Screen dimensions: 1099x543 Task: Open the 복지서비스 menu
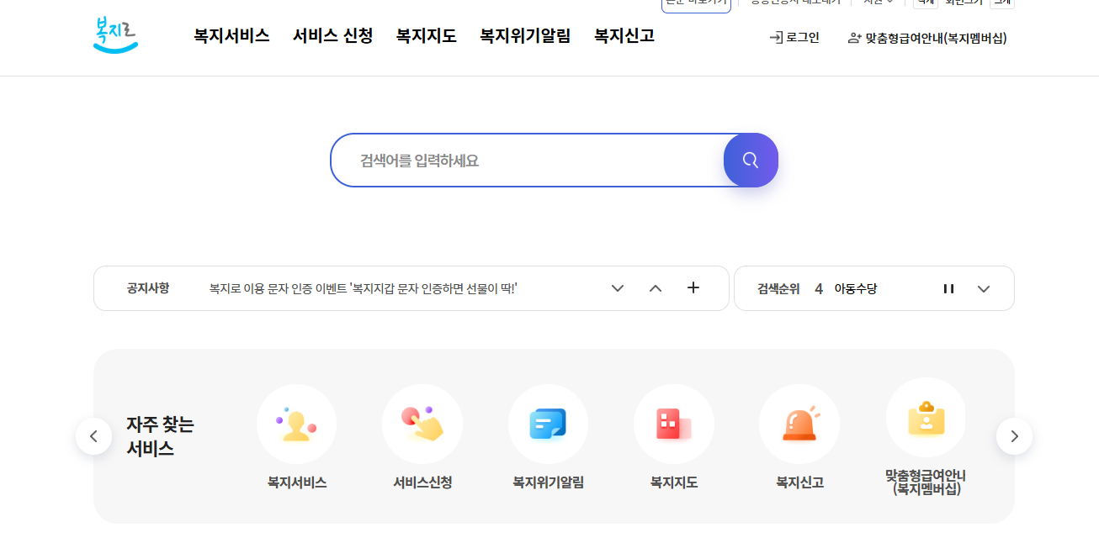(x=231, y=36)
